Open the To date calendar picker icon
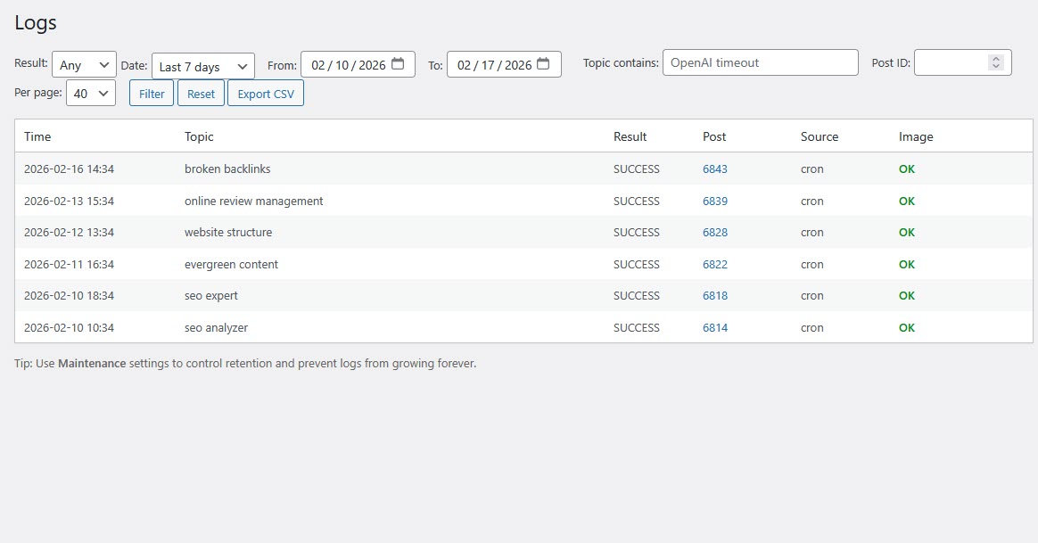 (x=544, y=64)
